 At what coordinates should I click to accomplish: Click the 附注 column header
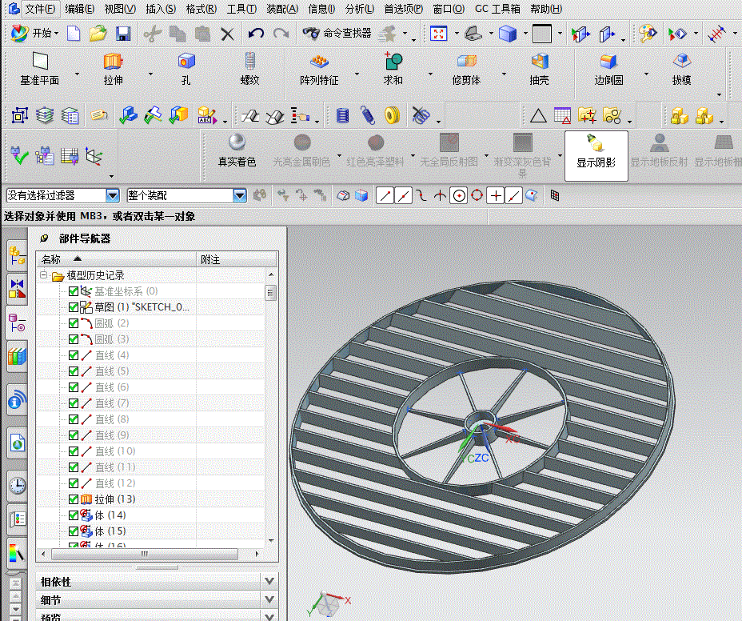click(237, 259)
